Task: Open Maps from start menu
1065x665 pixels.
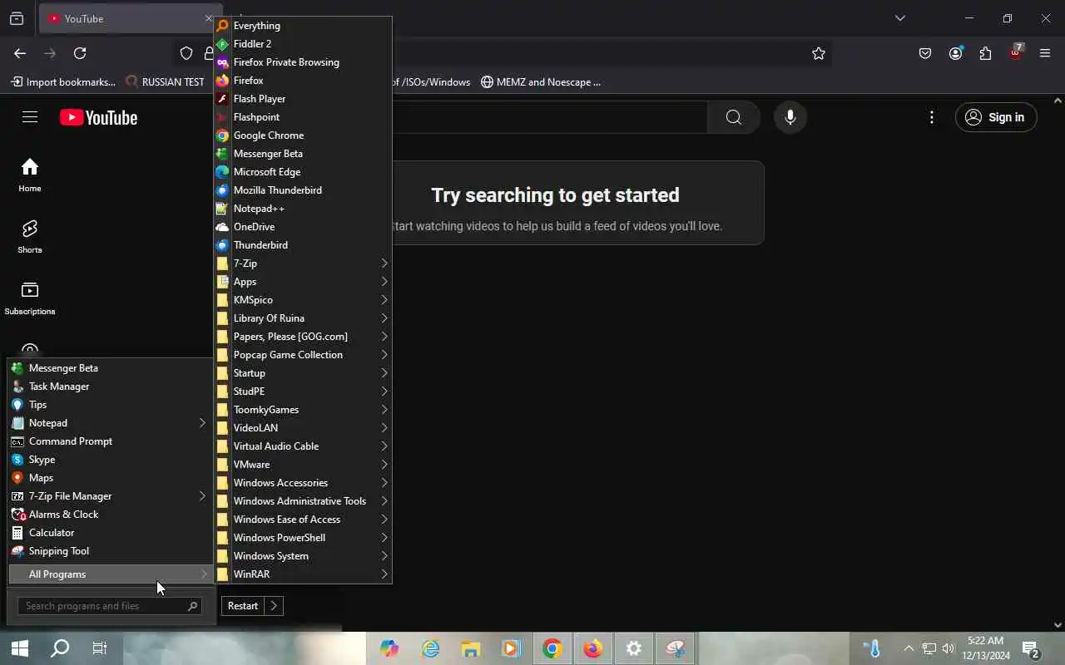Action: [111, 478]
